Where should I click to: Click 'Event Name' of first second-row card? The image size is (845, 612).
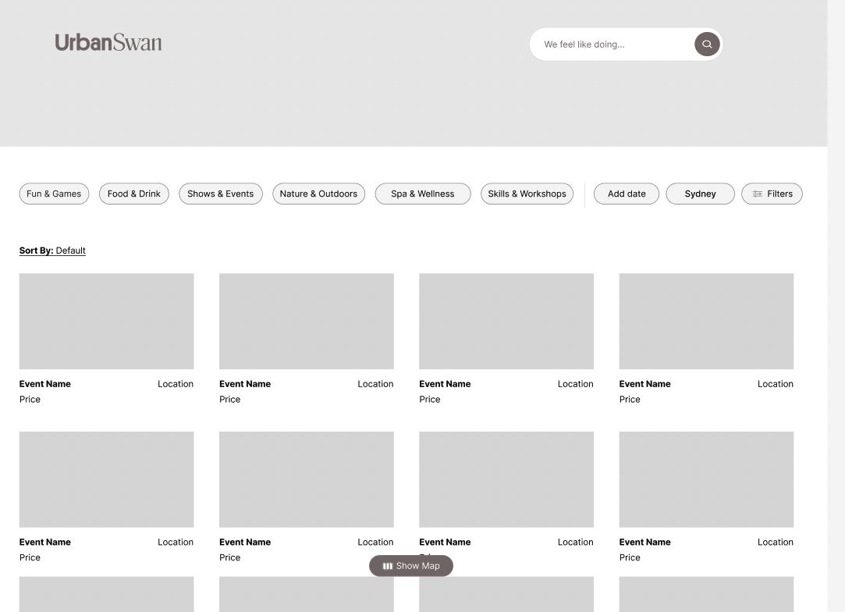(45, 542)
